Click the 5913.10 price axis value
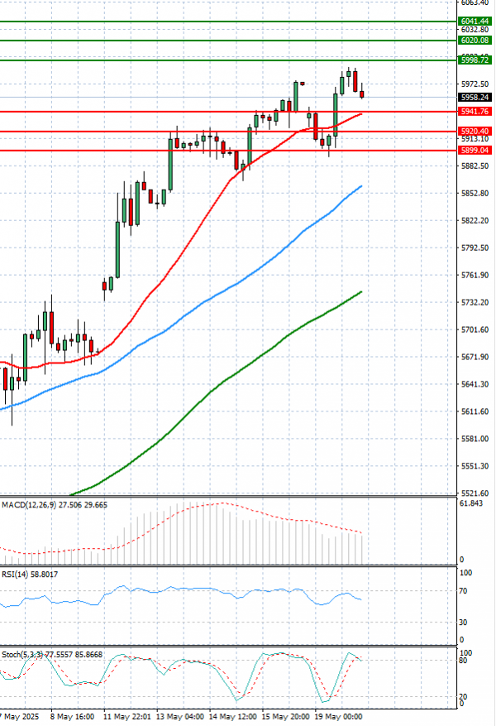 click(x=475, y=139)
